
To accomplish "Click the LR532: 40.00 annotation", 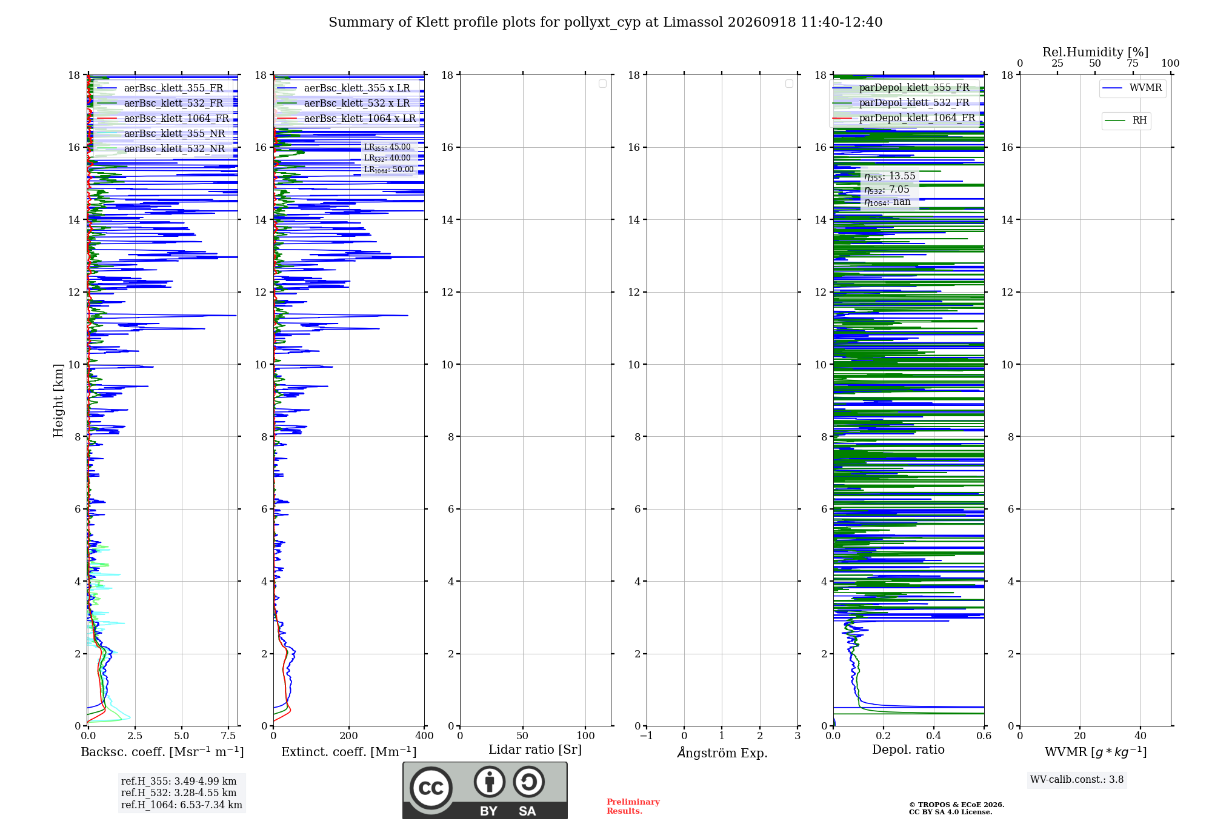I will (x=387, y=158).
